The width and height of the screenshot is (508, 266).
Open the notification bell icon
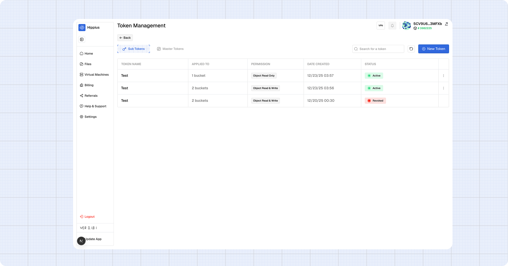pyautogui.click(x=392, y=26)
